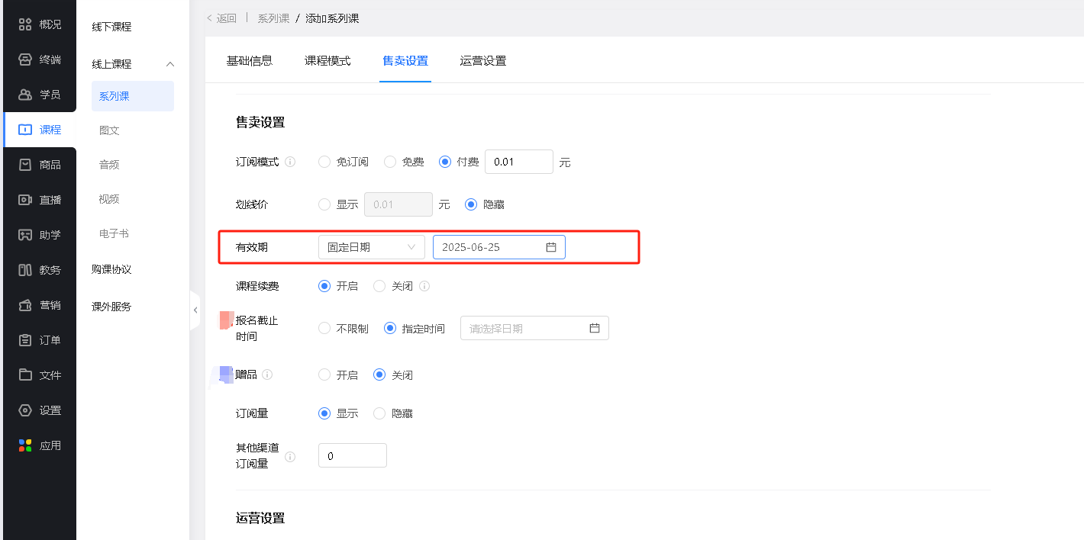Select 免费 subscription mode radio
1084x540 pixels.
coord(390,162)
